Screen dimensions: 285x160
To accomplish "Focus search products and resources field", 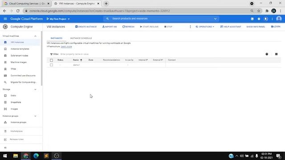I will tap(161, 19).
